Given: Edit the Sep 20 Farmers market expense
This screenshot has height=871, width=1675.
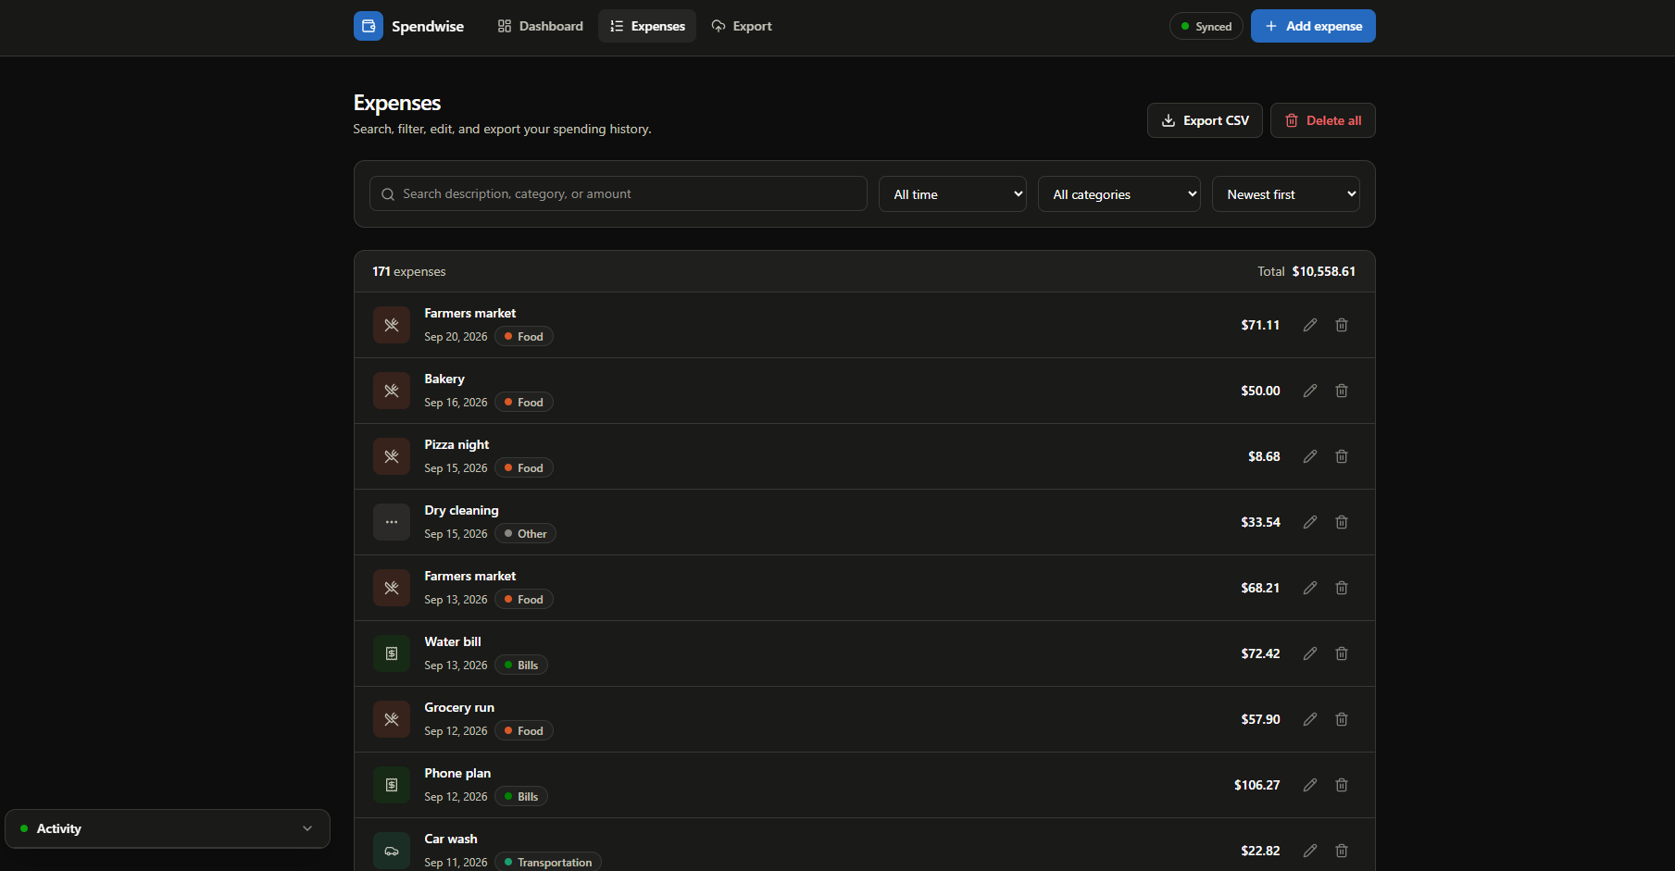Looking at the screenshot, I should [1310, 325].
